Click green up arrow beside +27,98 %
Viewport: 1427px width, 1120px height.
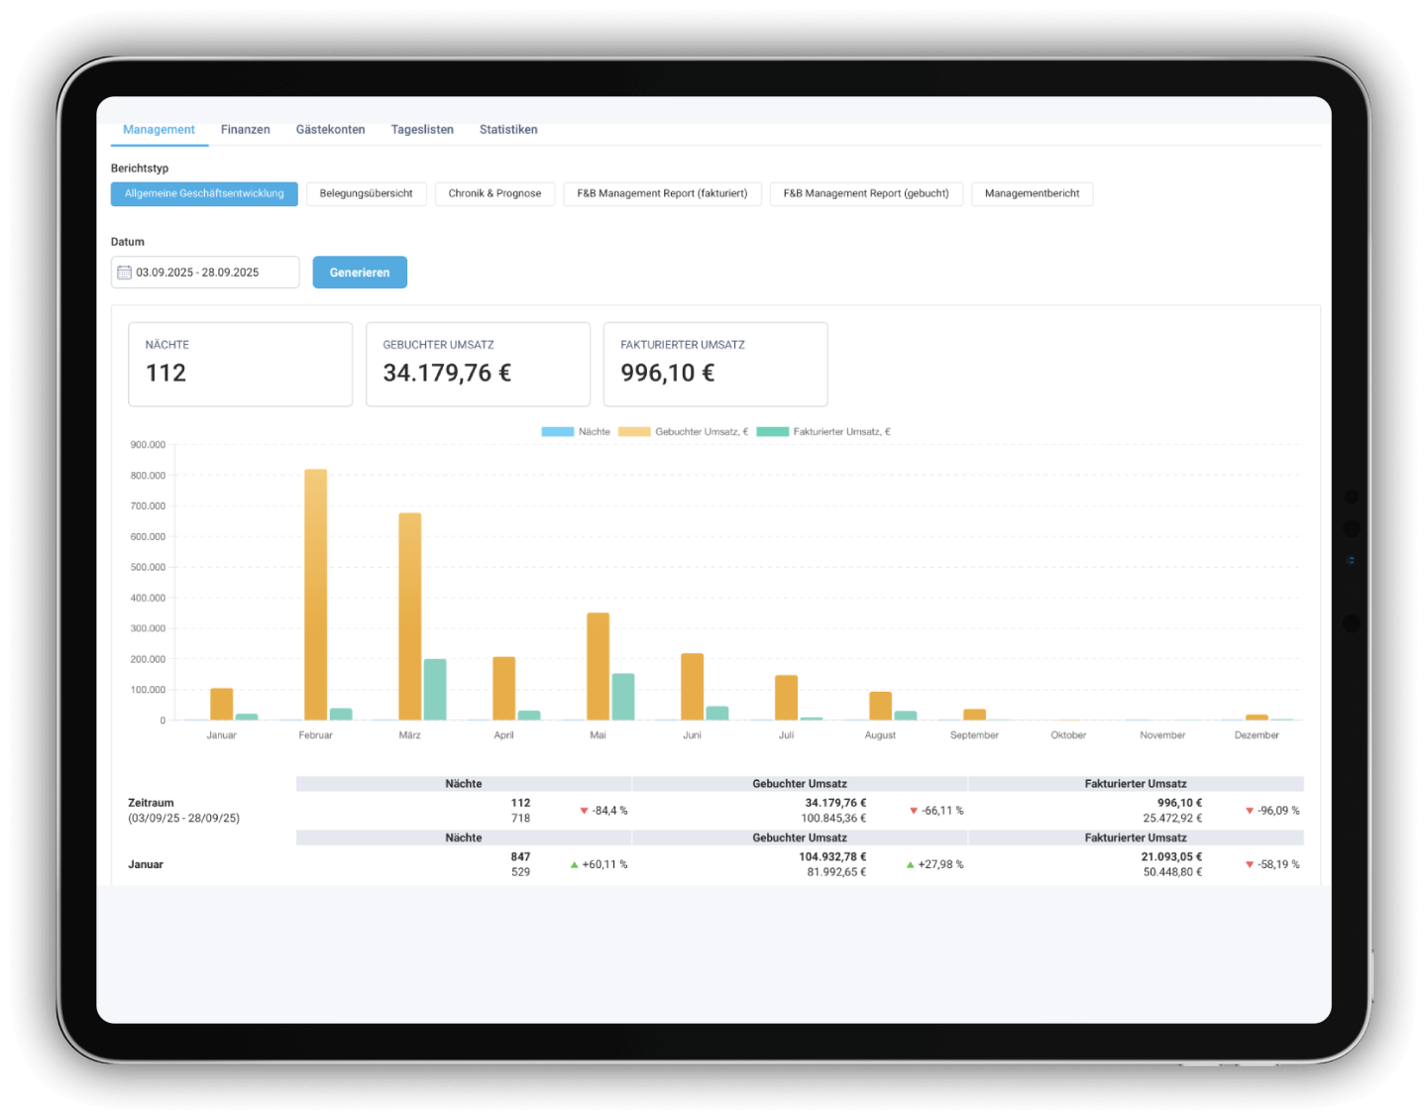910,865
